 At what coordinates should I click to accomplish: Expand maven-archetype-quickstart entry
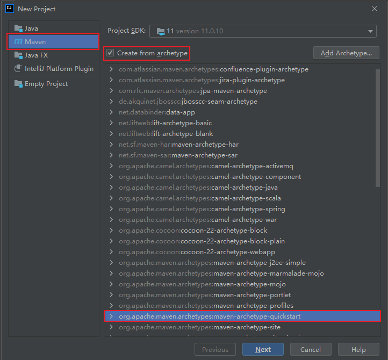(111, 316)
